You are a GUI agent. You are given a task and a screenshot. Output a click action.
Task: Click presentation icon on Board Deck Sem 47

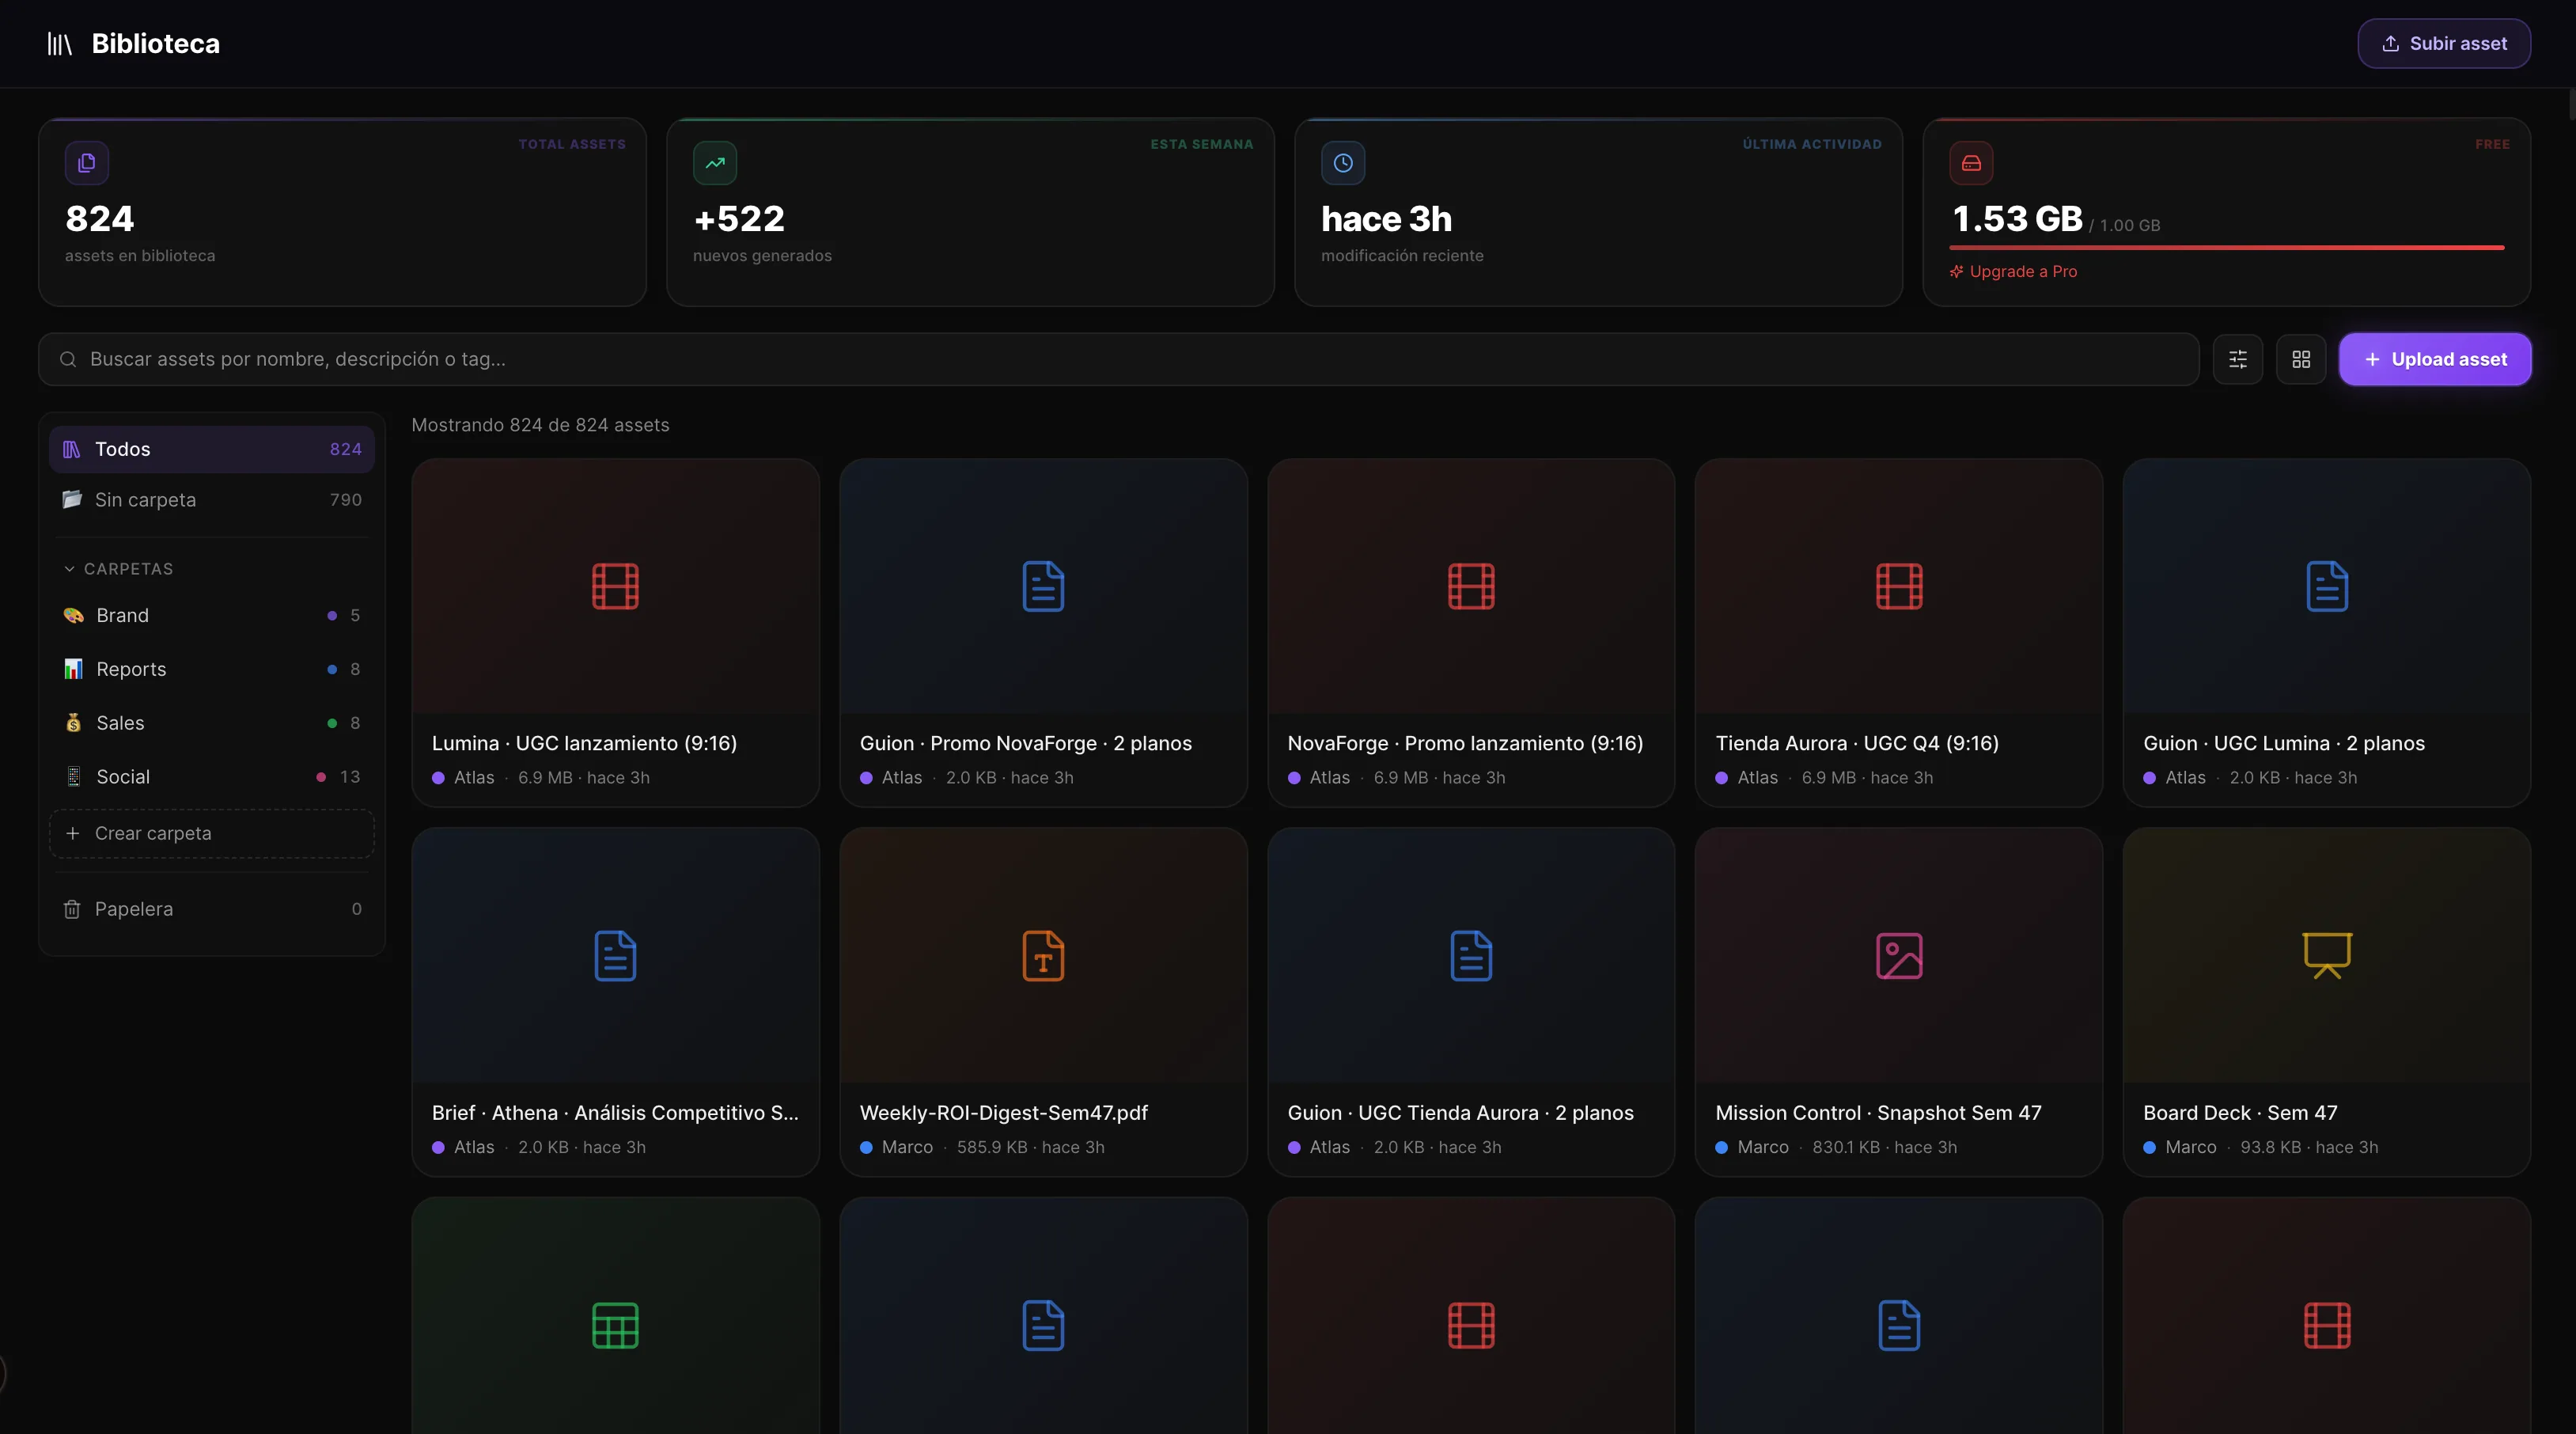click(x=2327, y=955)
